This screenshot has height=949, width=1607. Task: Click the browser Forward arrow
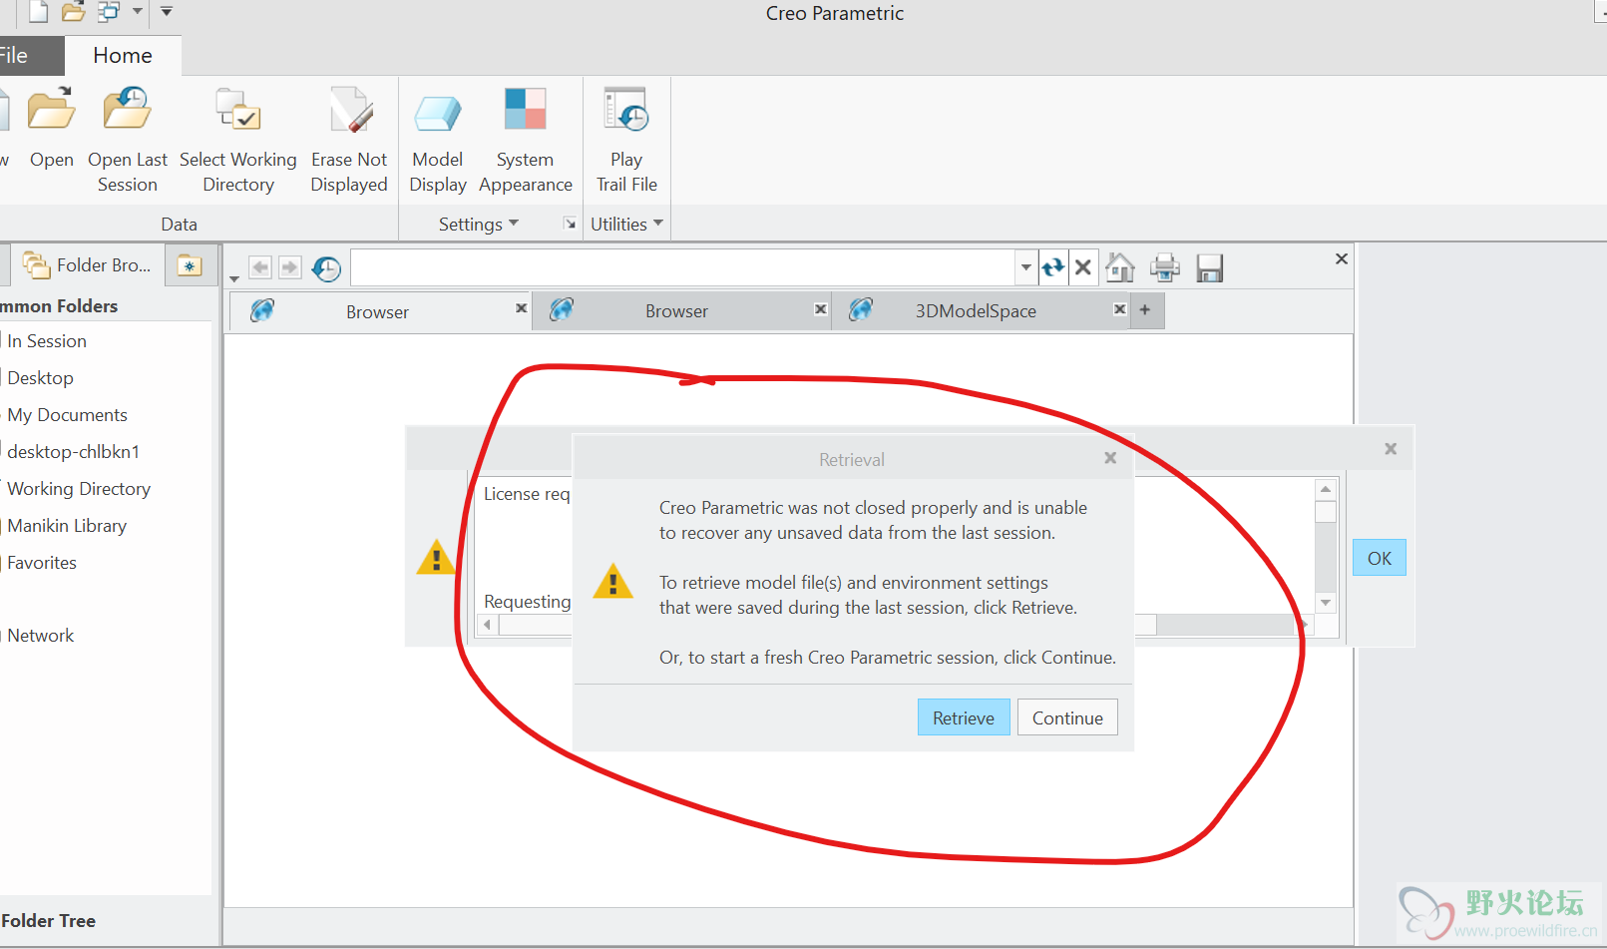tap(290, 267)
